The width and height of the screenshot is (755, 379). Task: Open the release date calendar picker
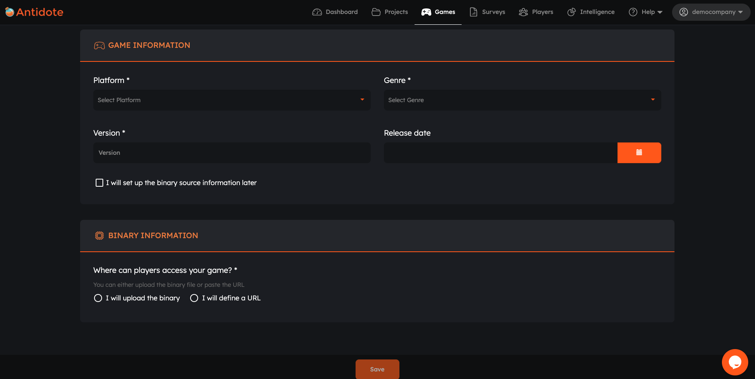pyautogui.click(x=639, y=153)
